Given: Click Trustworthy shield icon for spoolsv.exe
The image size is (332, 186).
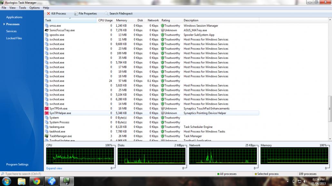Looking at the screenshot, I should point(162,35).
